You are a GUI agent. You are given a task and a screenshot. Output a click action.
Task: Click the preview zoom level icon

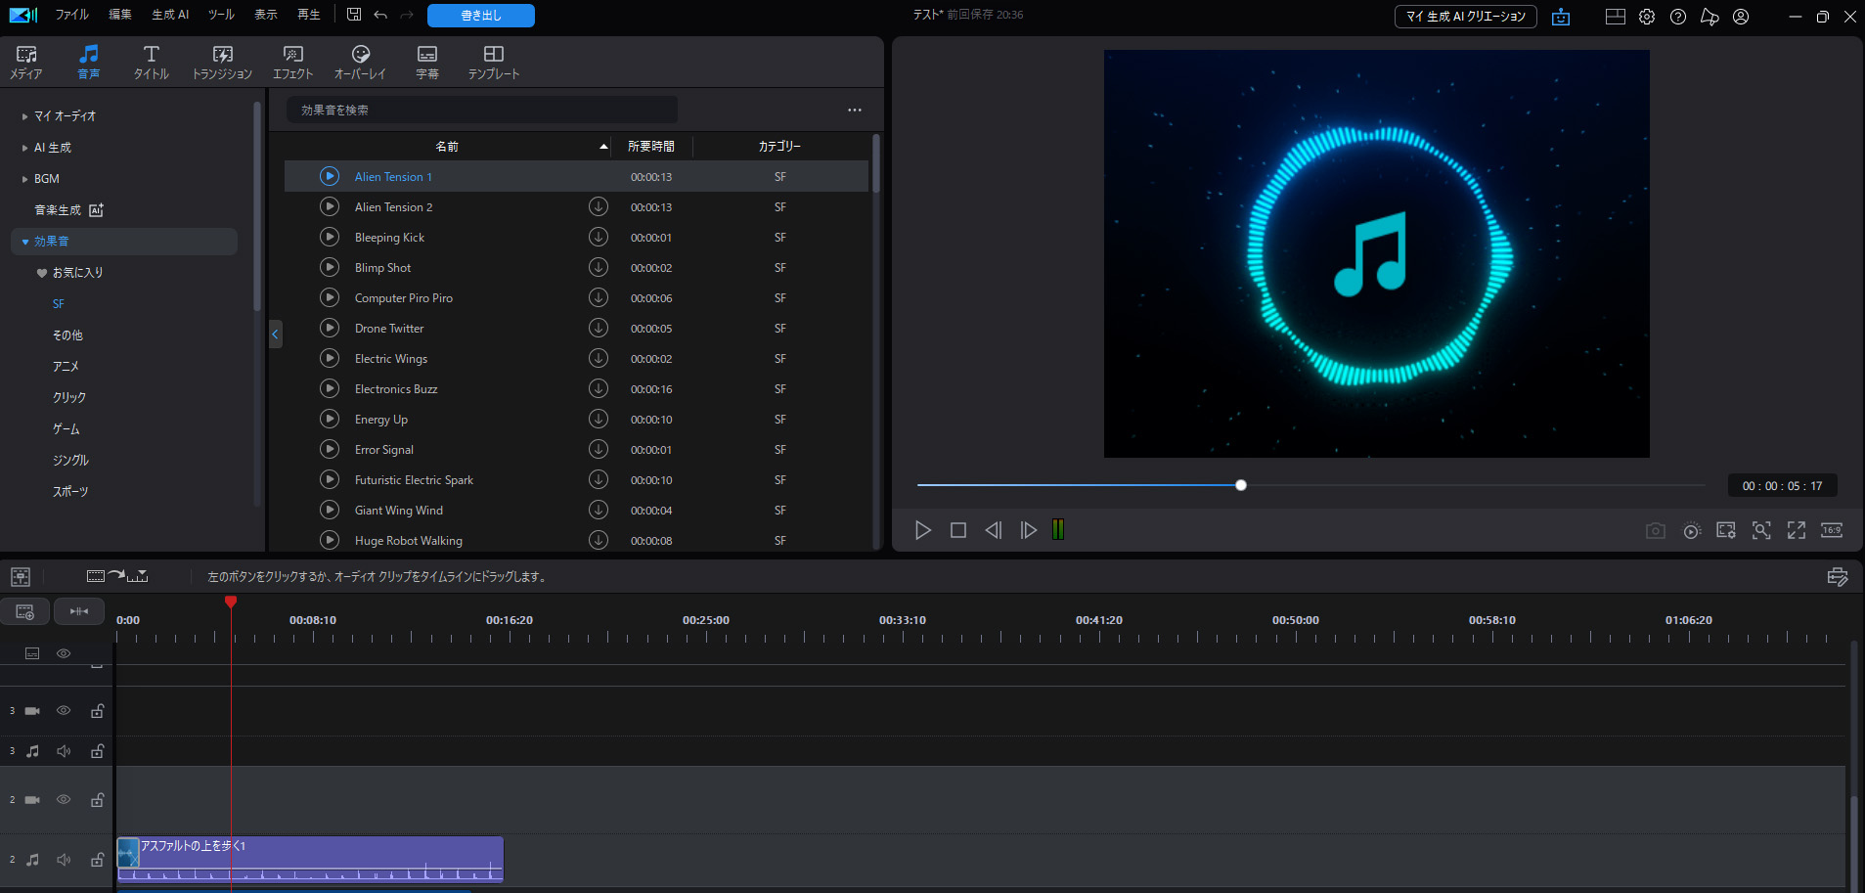tap(1761, 529)
